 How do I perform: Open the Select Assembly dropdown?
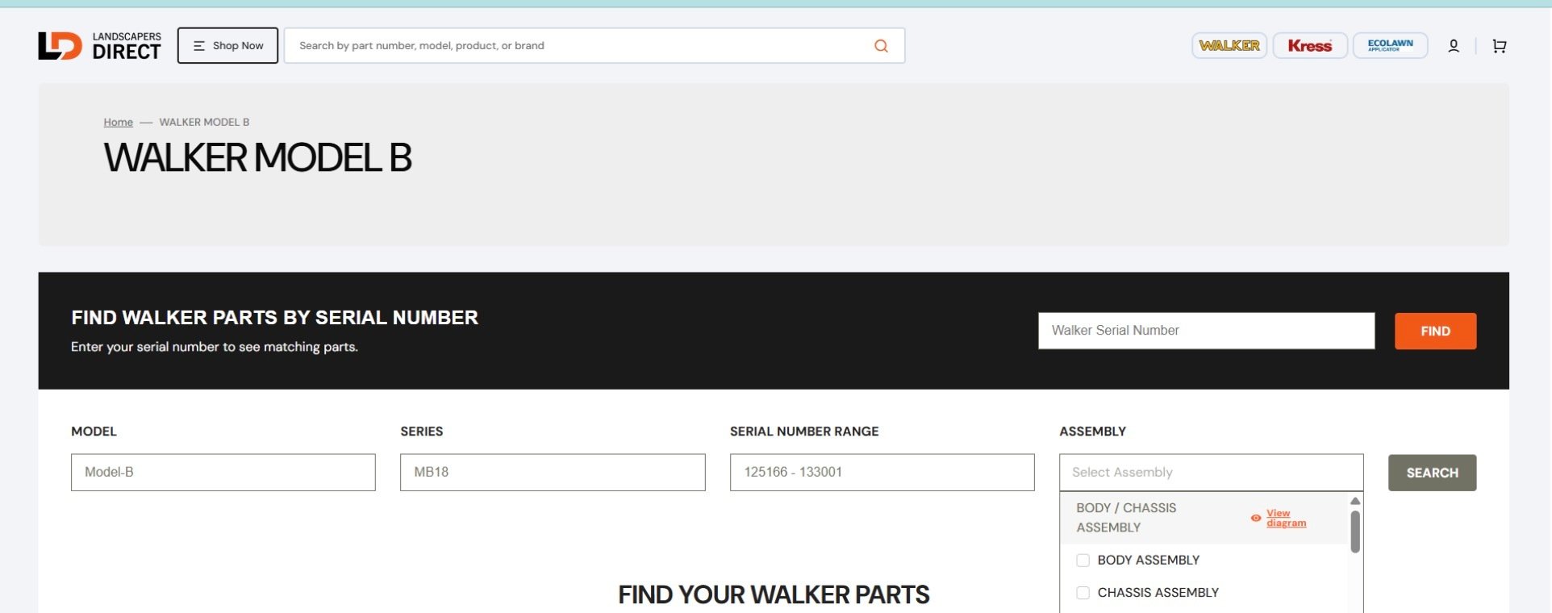pyautogui.click(x=1211, y=472)
